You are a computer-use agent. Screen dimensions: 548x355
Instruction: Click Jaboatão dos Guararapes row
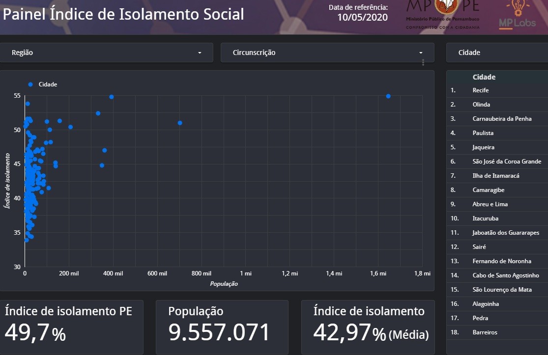coord(497,233)
